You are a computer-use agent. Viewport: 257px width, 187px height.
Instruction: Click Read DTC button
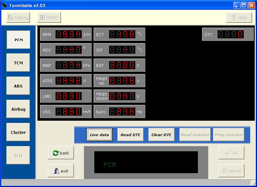pyautogui.click(x=130, y=135)
